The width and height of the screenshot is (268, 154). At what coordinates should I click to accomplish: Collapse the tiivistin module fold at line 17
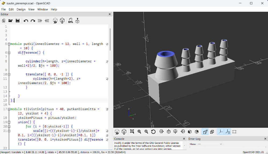point(9,109)
